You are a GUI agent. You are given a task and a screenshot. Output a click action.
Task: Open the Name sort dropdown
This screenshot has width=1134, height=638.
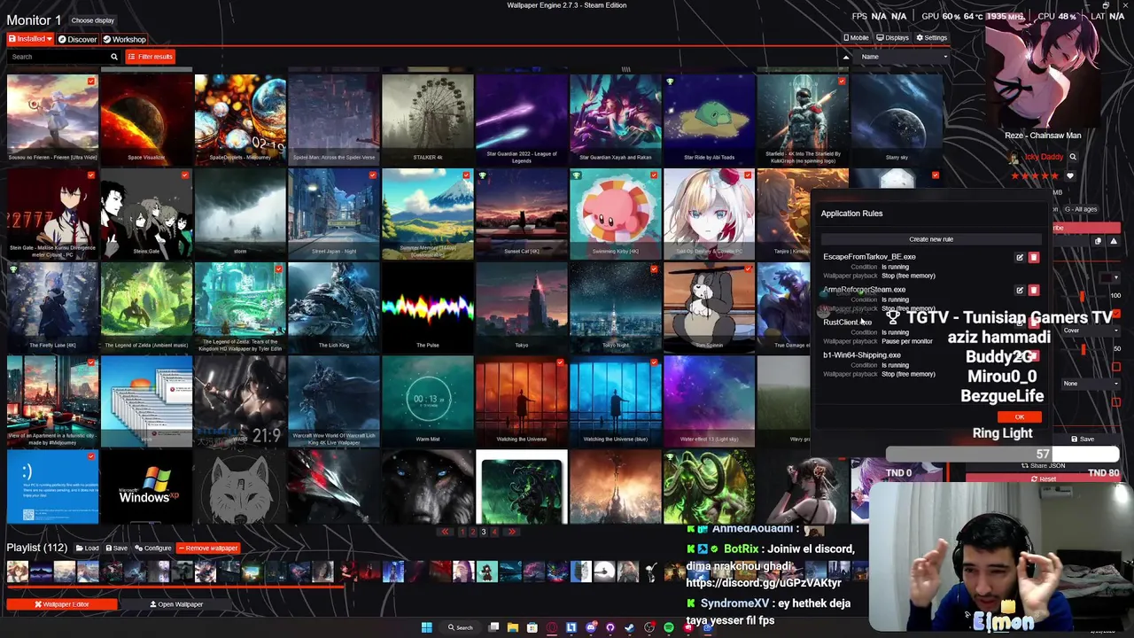(x=904, y=57)
